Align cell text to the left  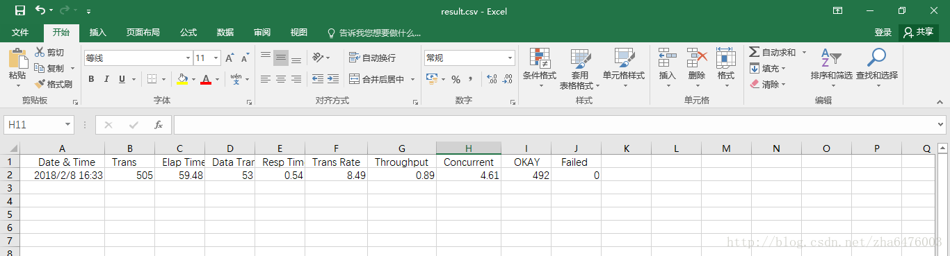pyautogui.click(x=266, y=79)
